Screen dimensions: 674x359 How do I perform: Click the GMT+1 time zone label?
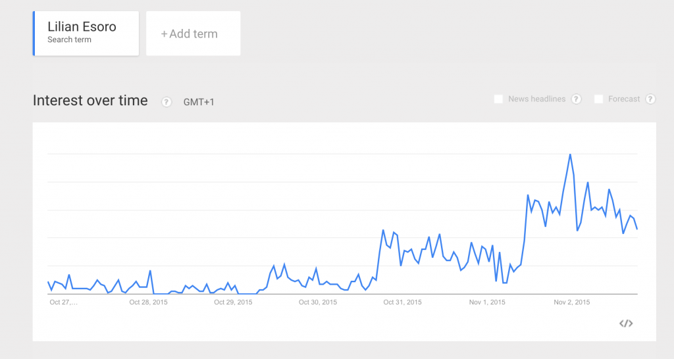coord(199,102)
